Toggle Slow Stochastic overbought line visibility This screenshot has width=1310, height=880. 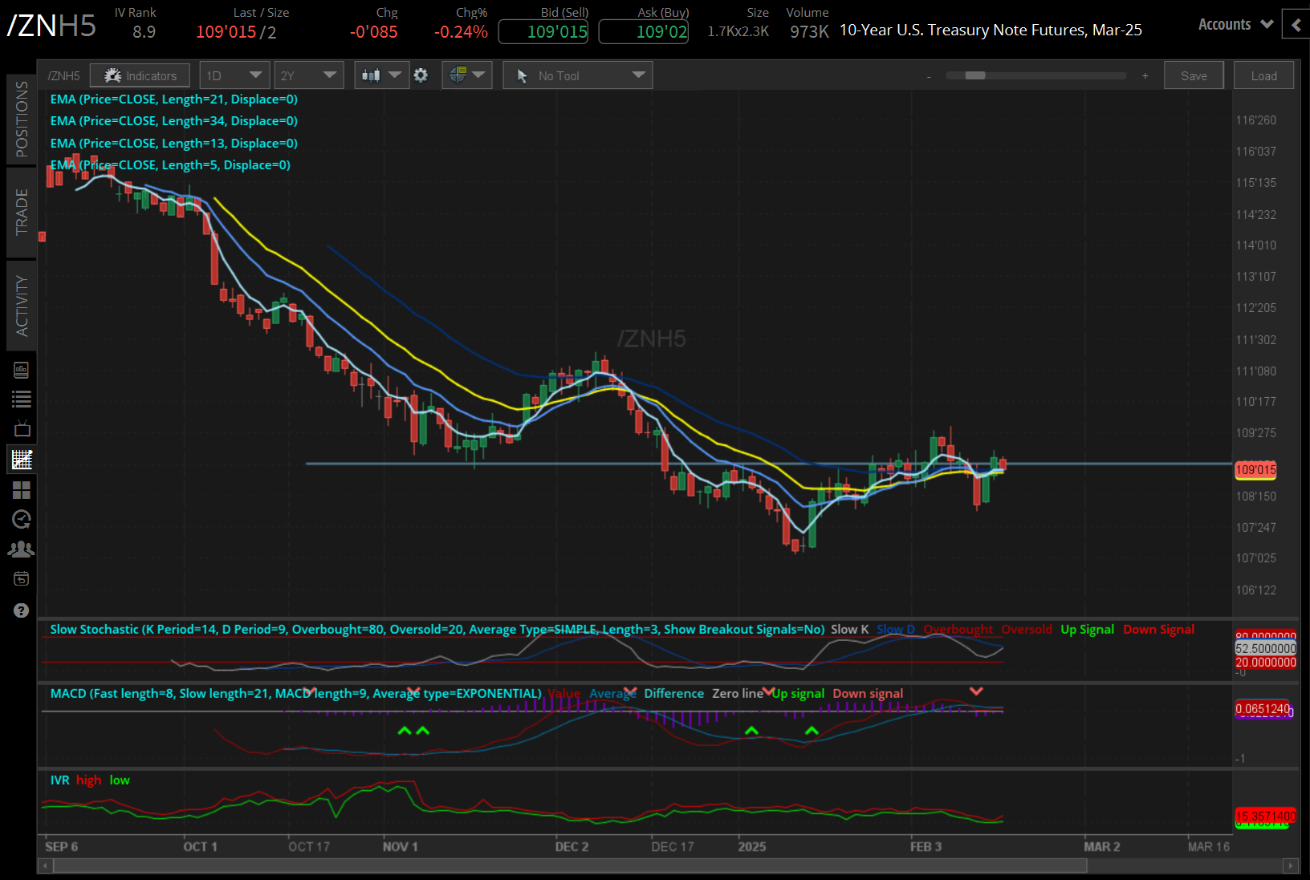(958, 629)
